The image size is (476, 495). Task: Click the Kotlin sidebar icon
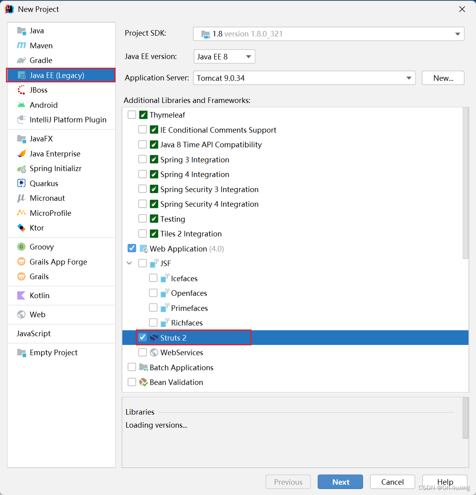[x=21, y=295]
